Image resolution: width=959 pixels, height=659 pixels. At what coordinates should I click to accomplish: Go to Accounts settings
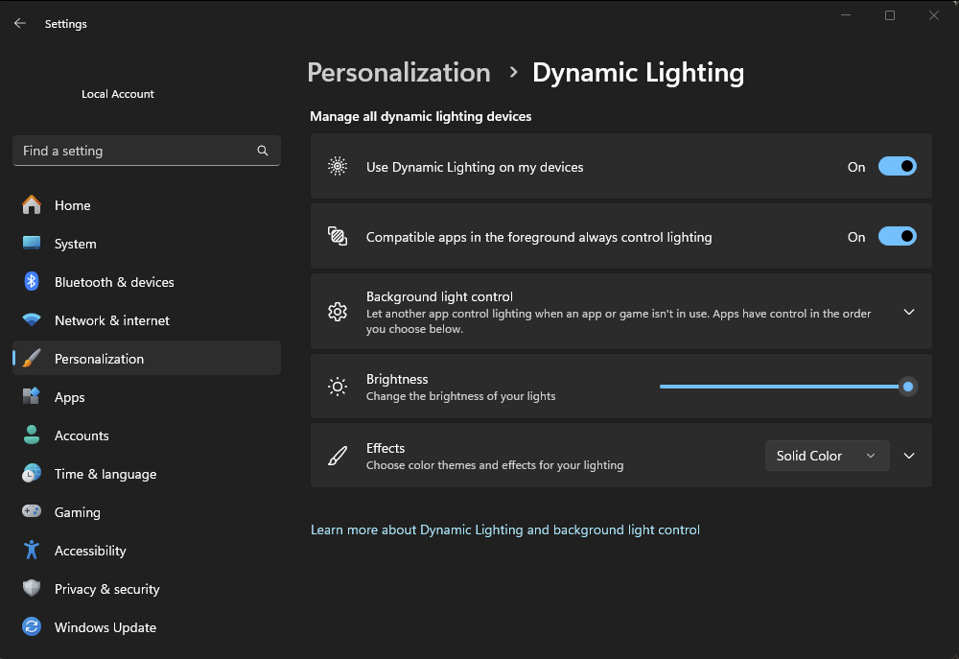coord(82,435)
